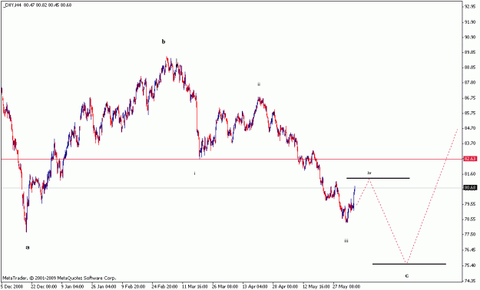Pick the 88.85 price level label
The width and height of the screenshot is (480, 290).
(470, 68)
